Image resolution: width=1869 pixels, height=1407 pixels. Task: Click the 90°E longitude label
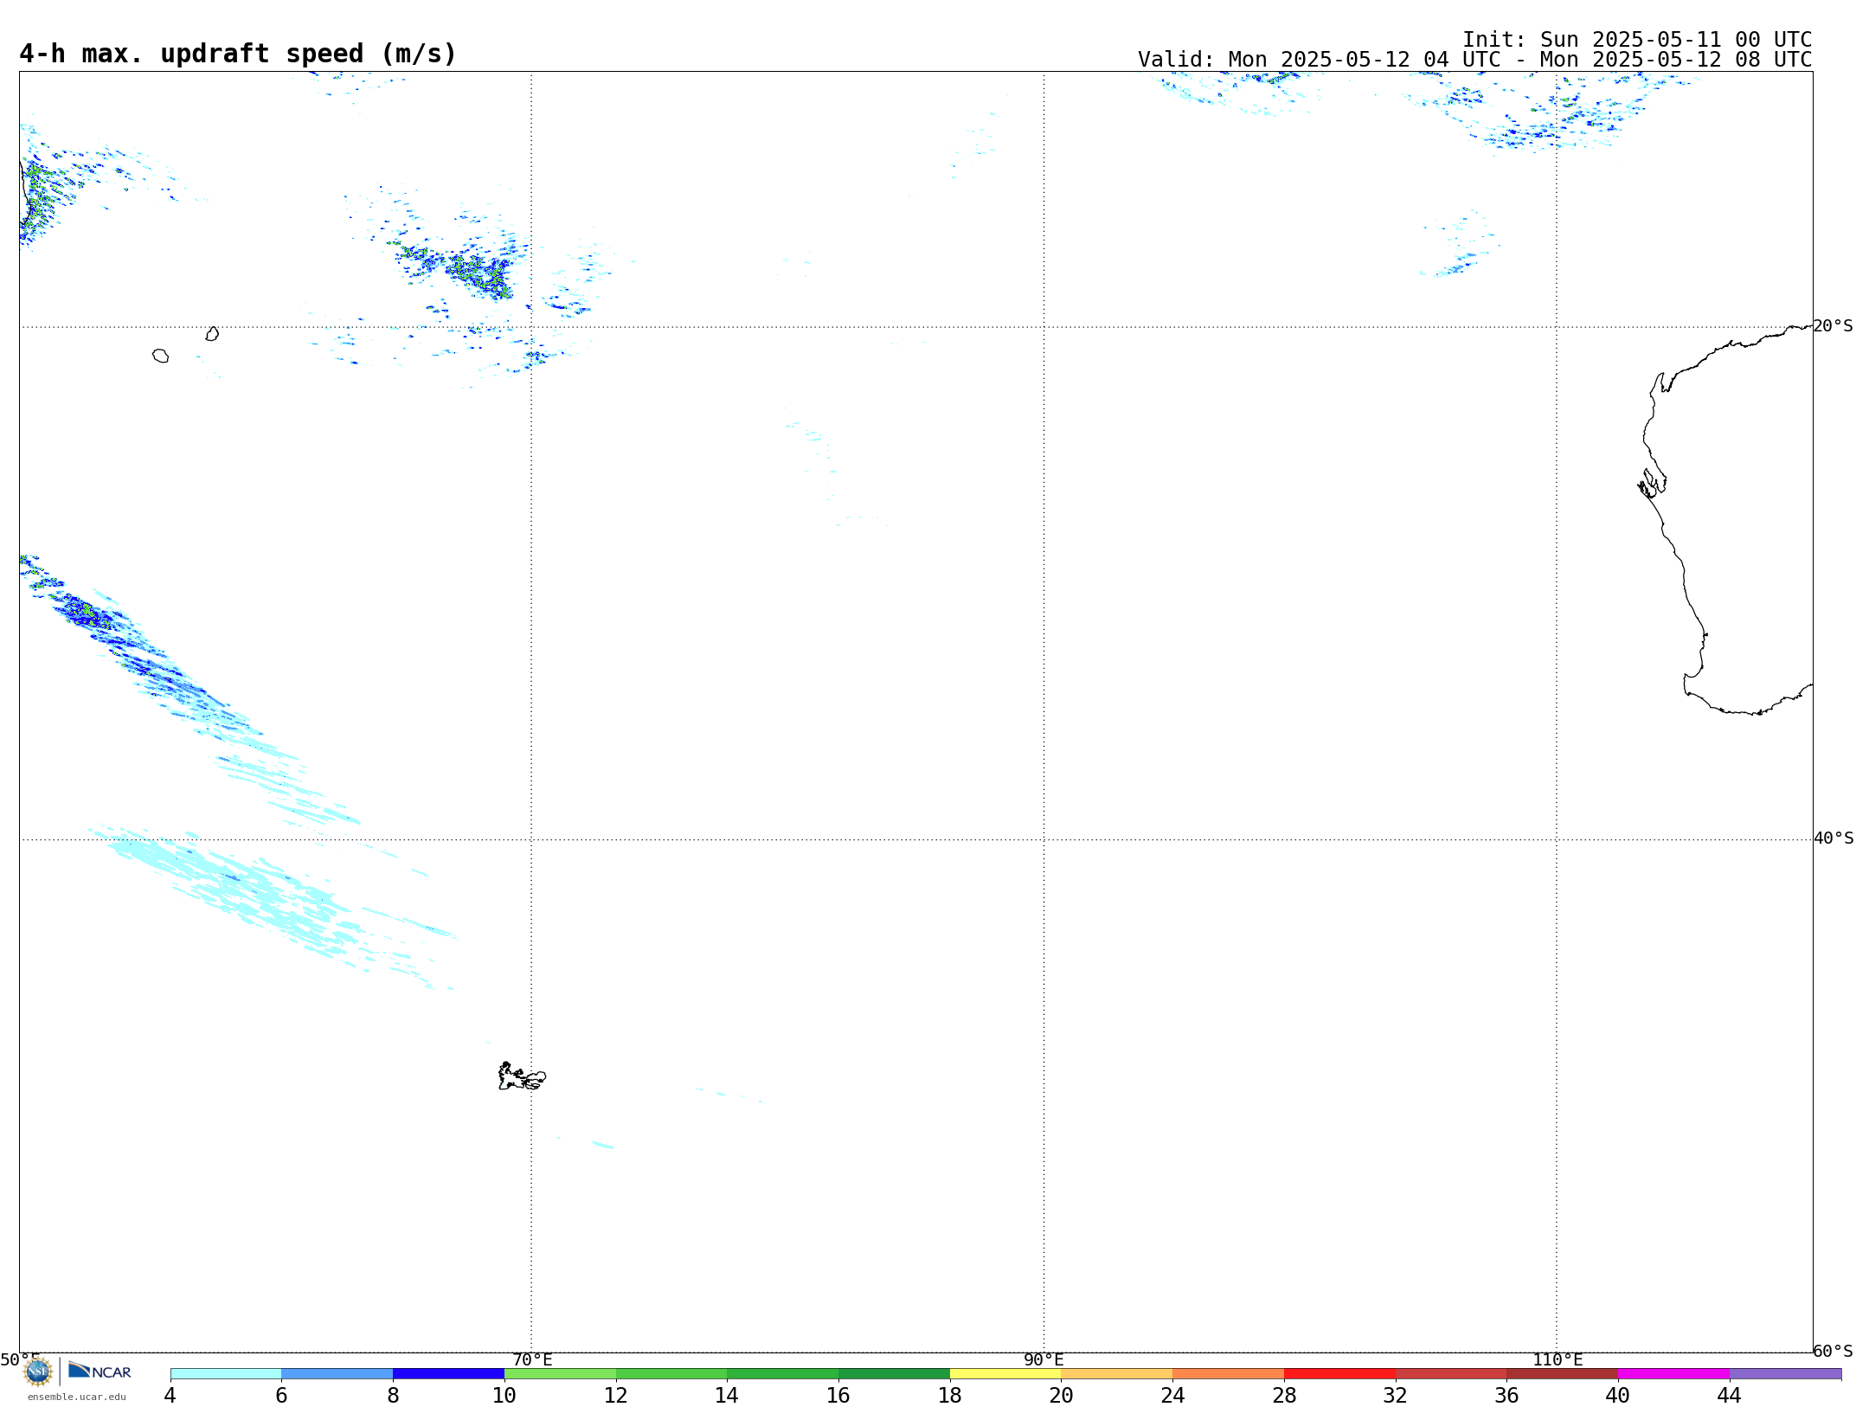[1044, 1360]
